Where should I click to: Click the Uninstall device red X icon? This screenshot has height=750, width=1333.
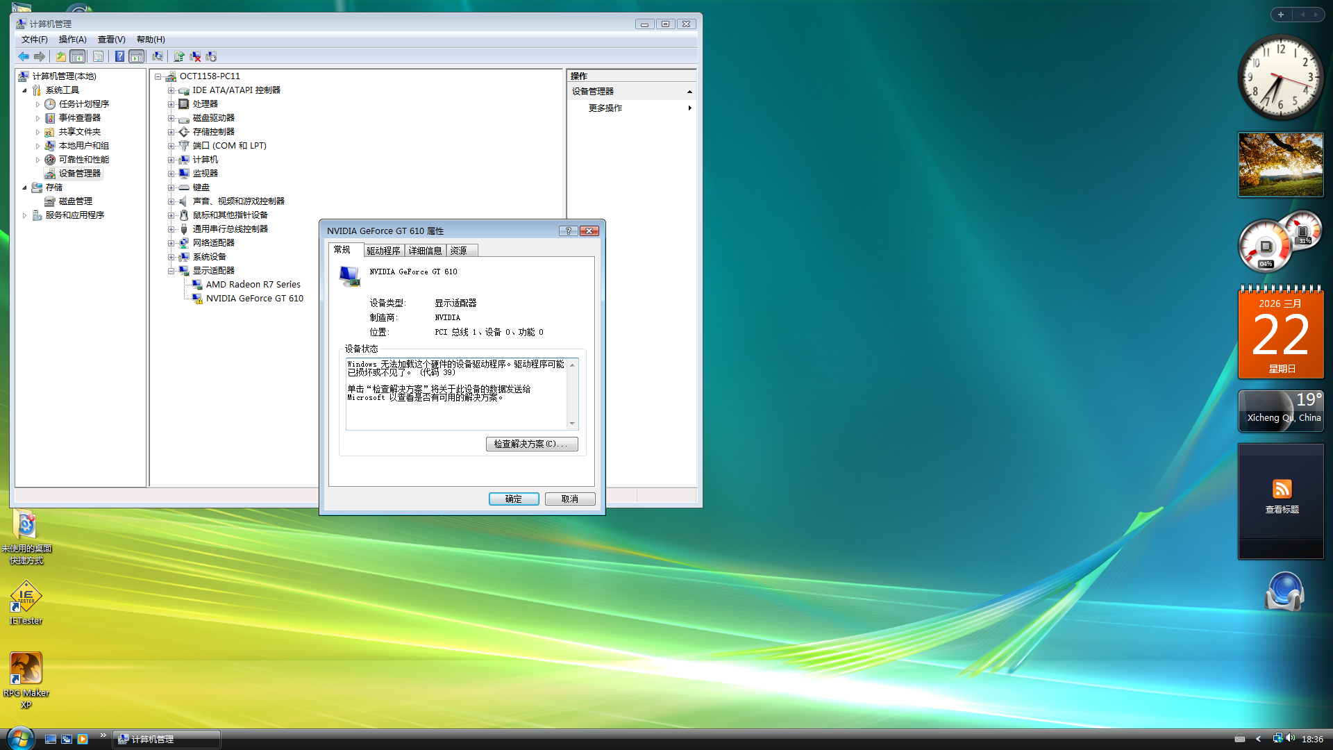click(195, 56)
